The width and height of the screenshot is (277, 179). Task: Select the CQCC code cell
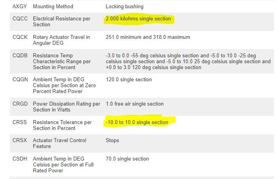20,19
